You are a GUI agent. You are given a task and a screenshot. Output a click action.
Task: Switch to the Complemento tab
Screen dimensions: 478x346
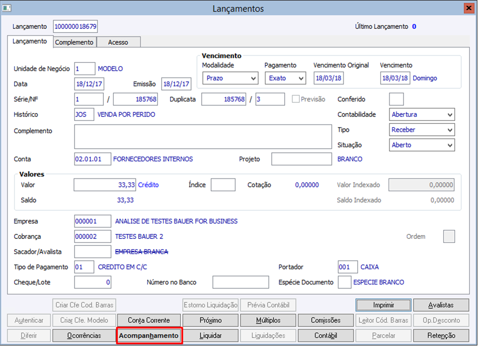(x=75, y=42)
